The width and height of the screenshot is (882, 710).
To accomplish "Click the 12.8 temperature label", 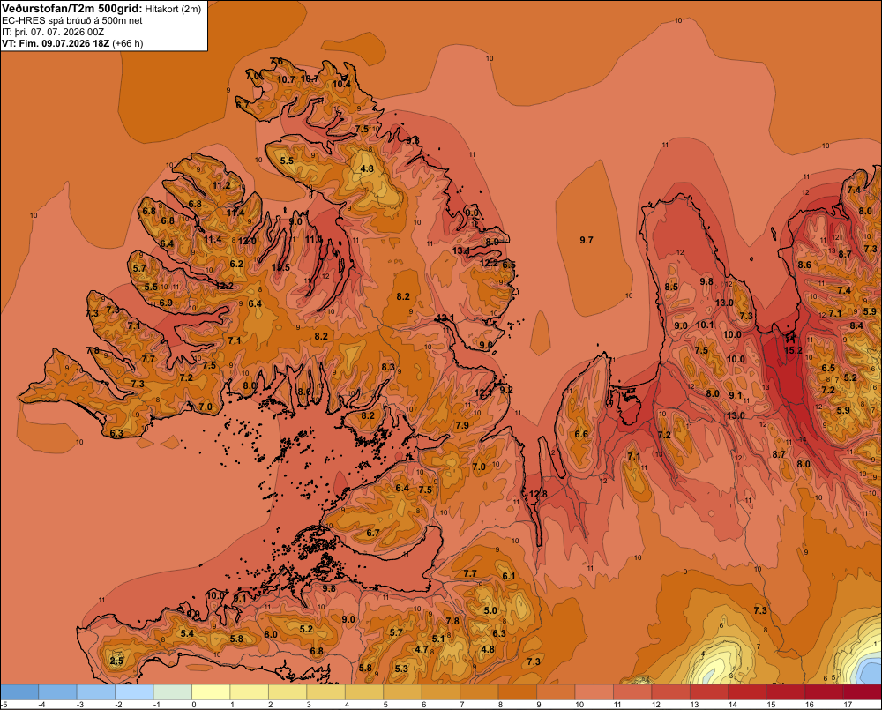I will pos(538,494).
